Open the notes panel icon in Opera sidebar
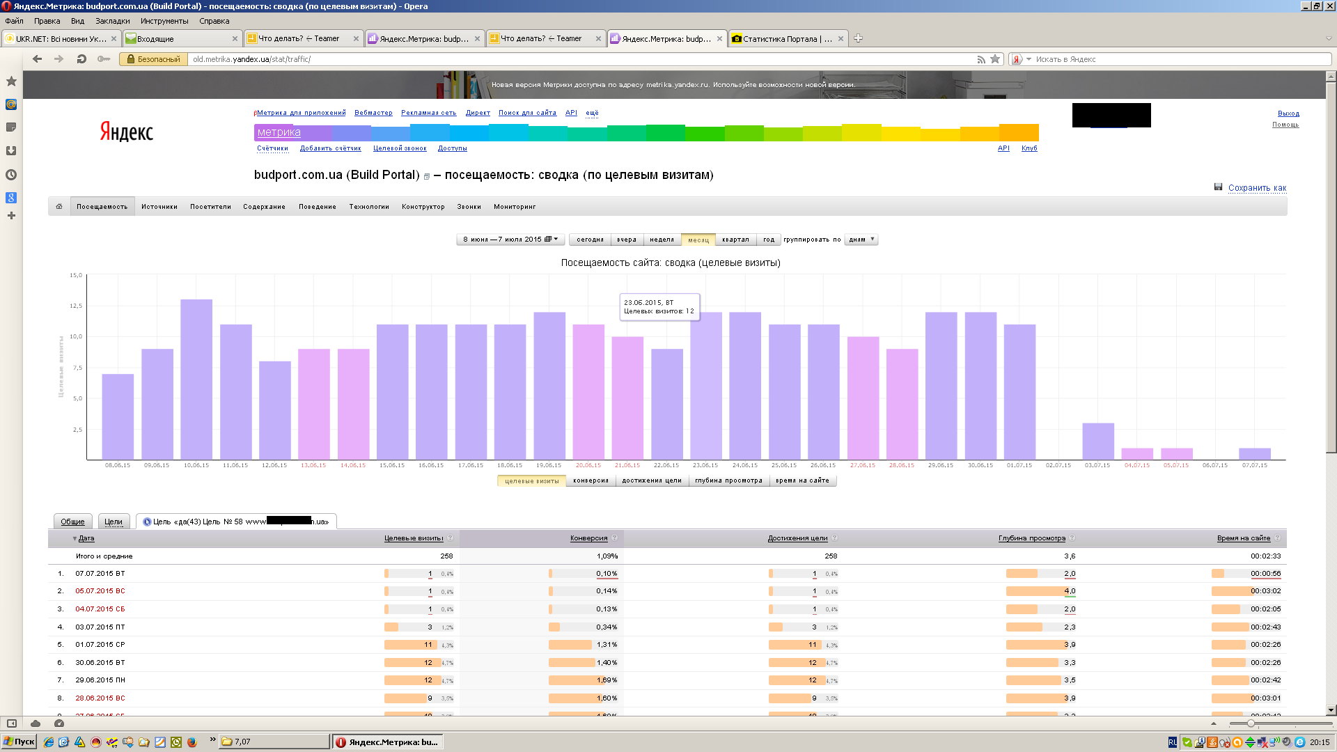This screenshot has width=1337, height=752. (11, 127)
